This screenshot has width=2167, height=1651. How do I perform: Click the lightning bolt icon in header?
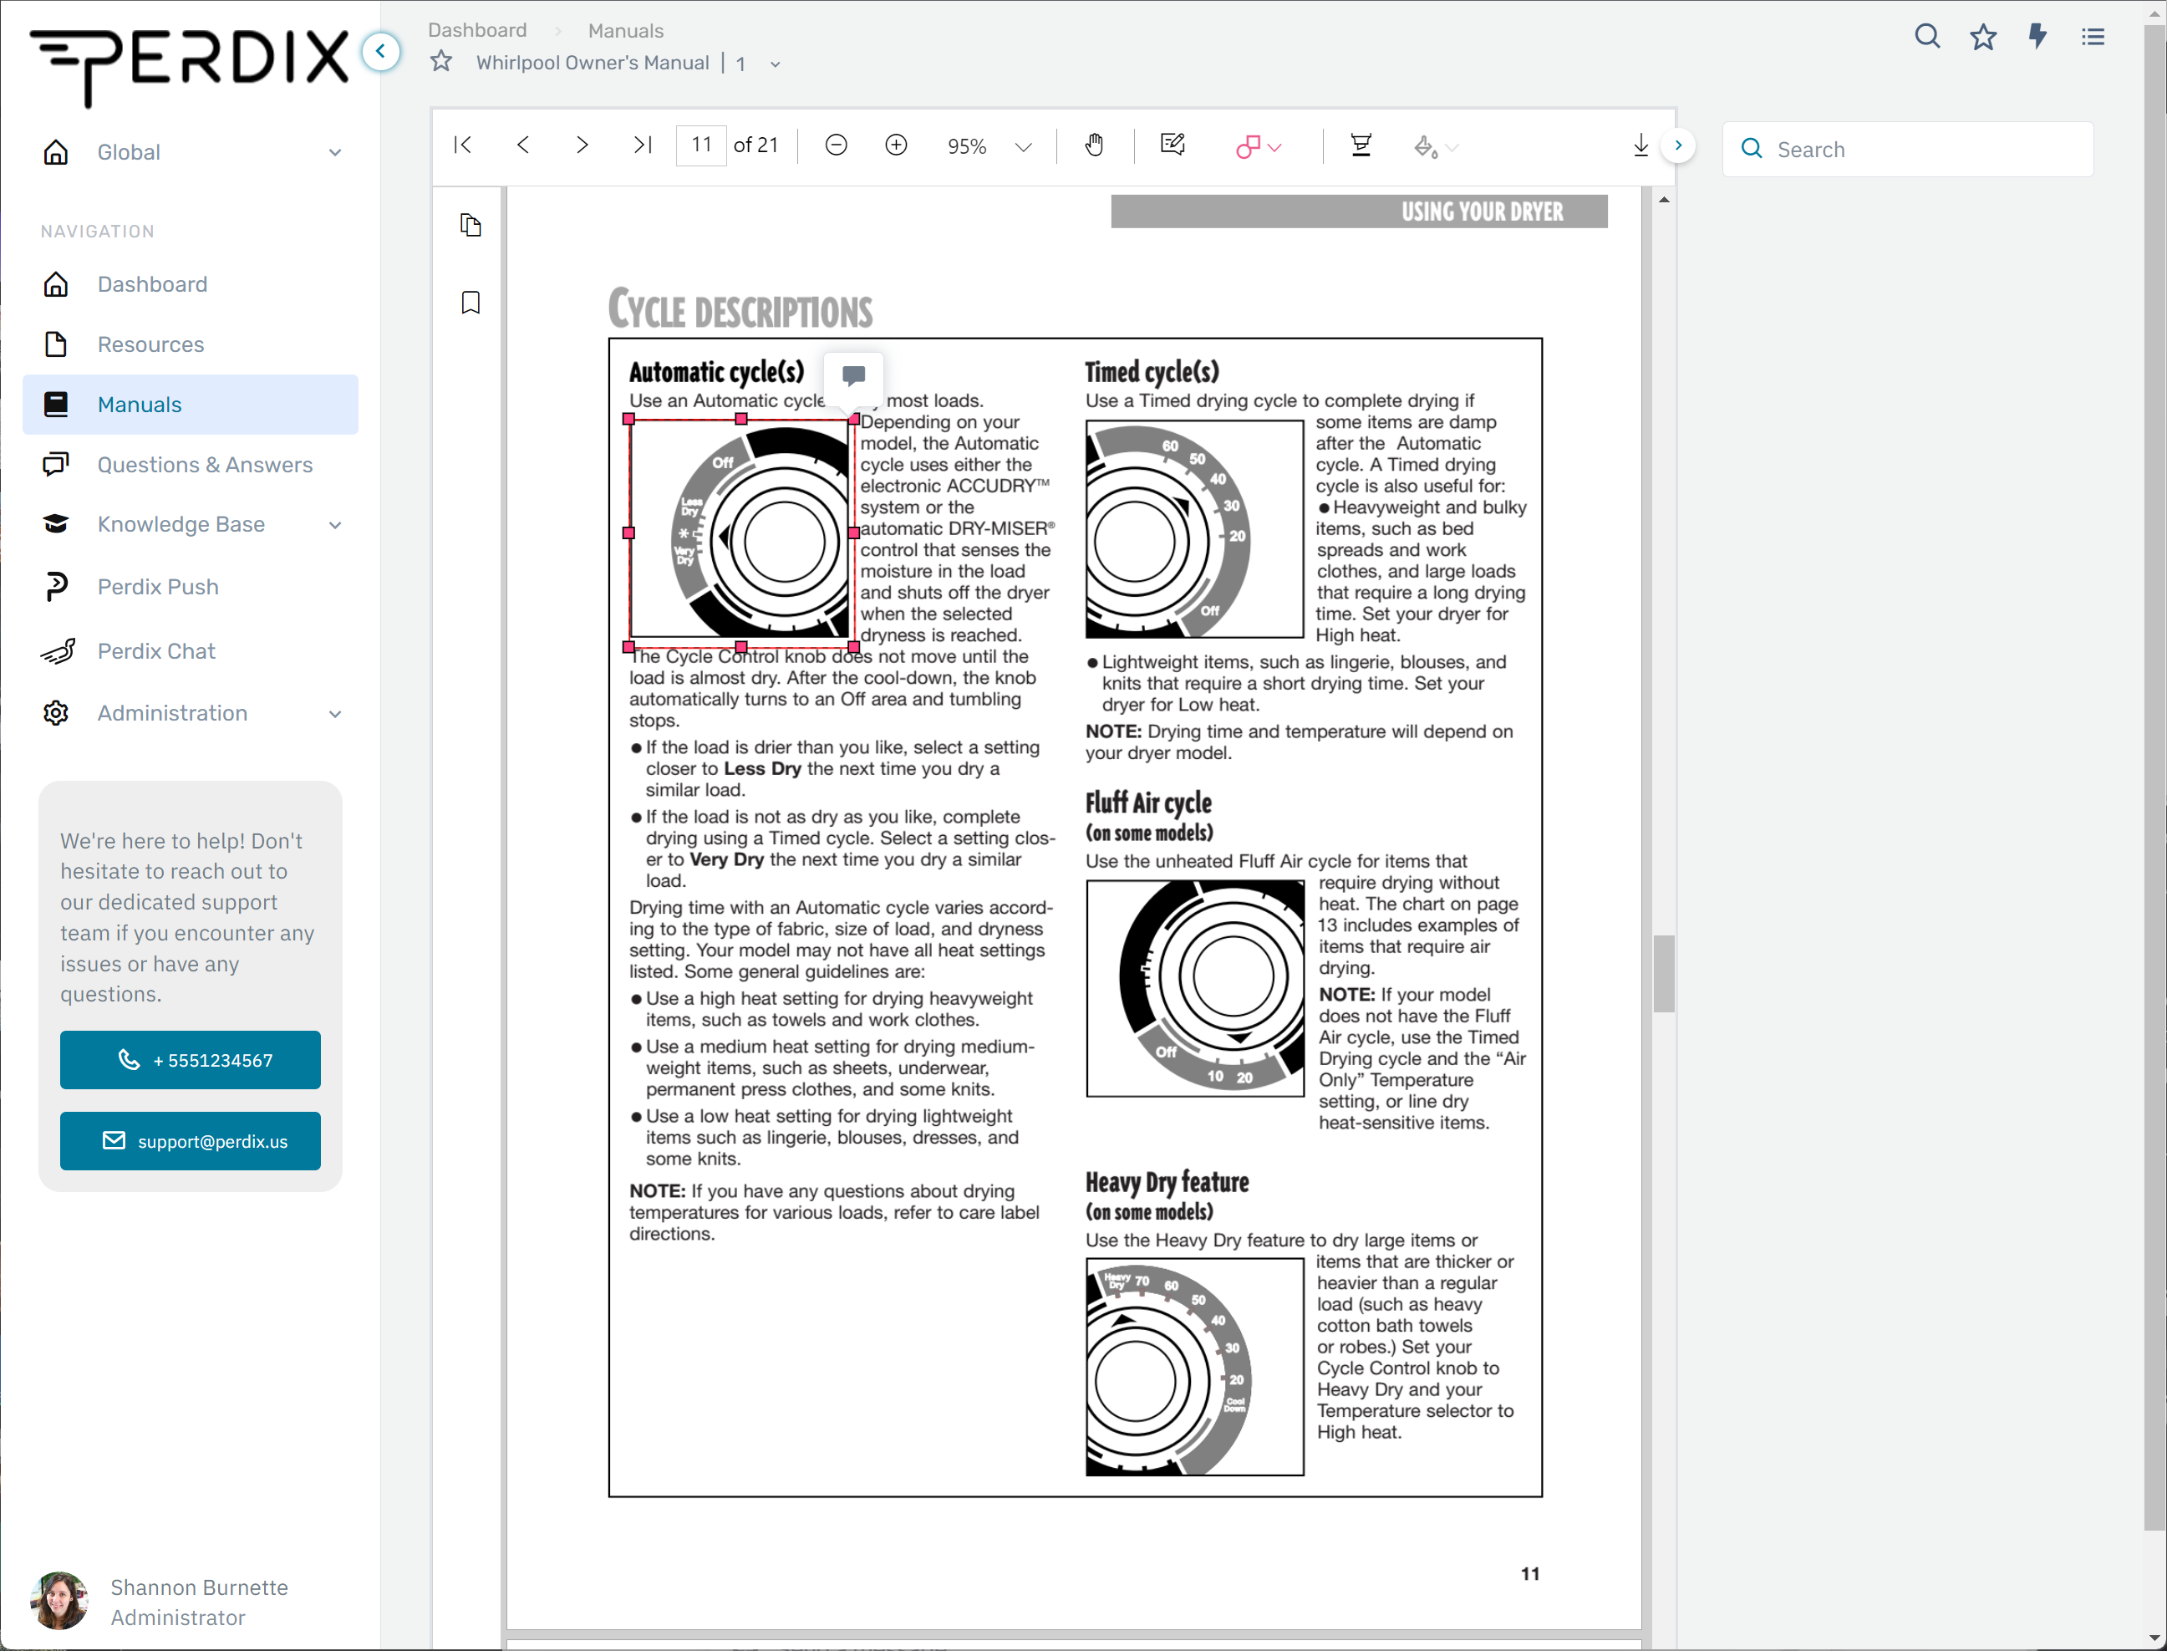[2038, 36]
